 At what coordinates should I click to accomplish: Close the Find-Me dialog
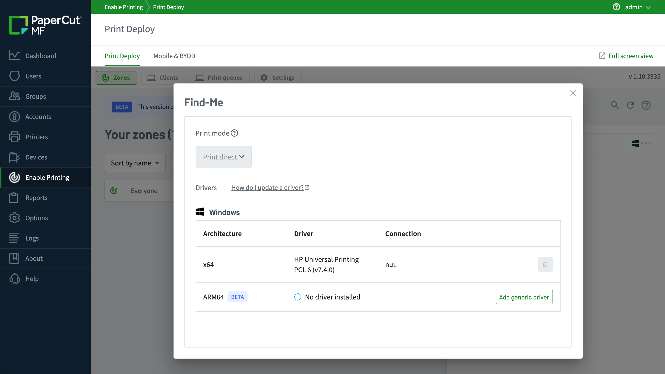[573, 93]
